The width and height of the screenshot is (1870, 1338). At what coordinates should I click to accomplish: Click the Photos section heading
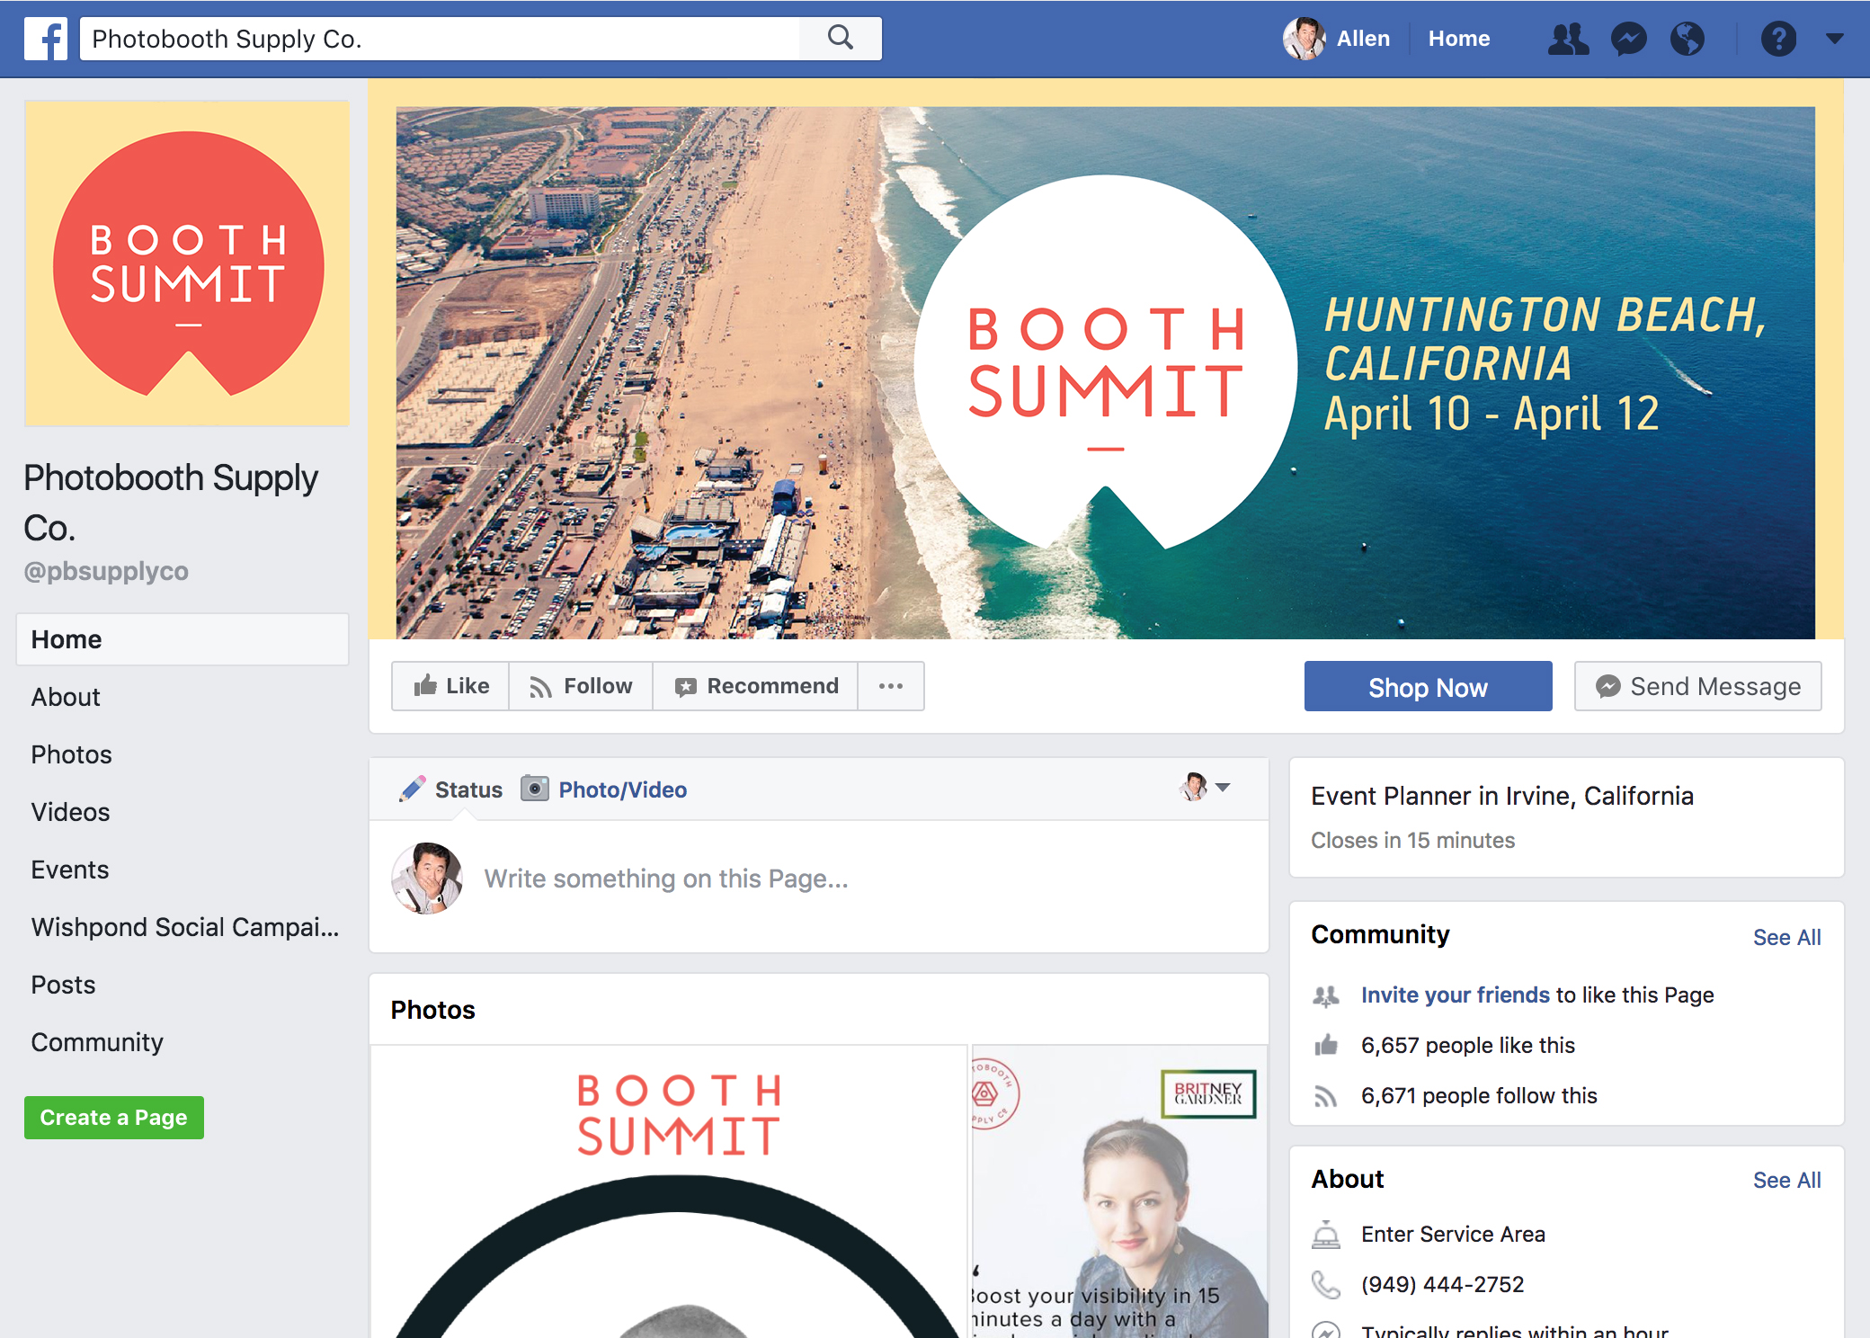coord(432,1010)
